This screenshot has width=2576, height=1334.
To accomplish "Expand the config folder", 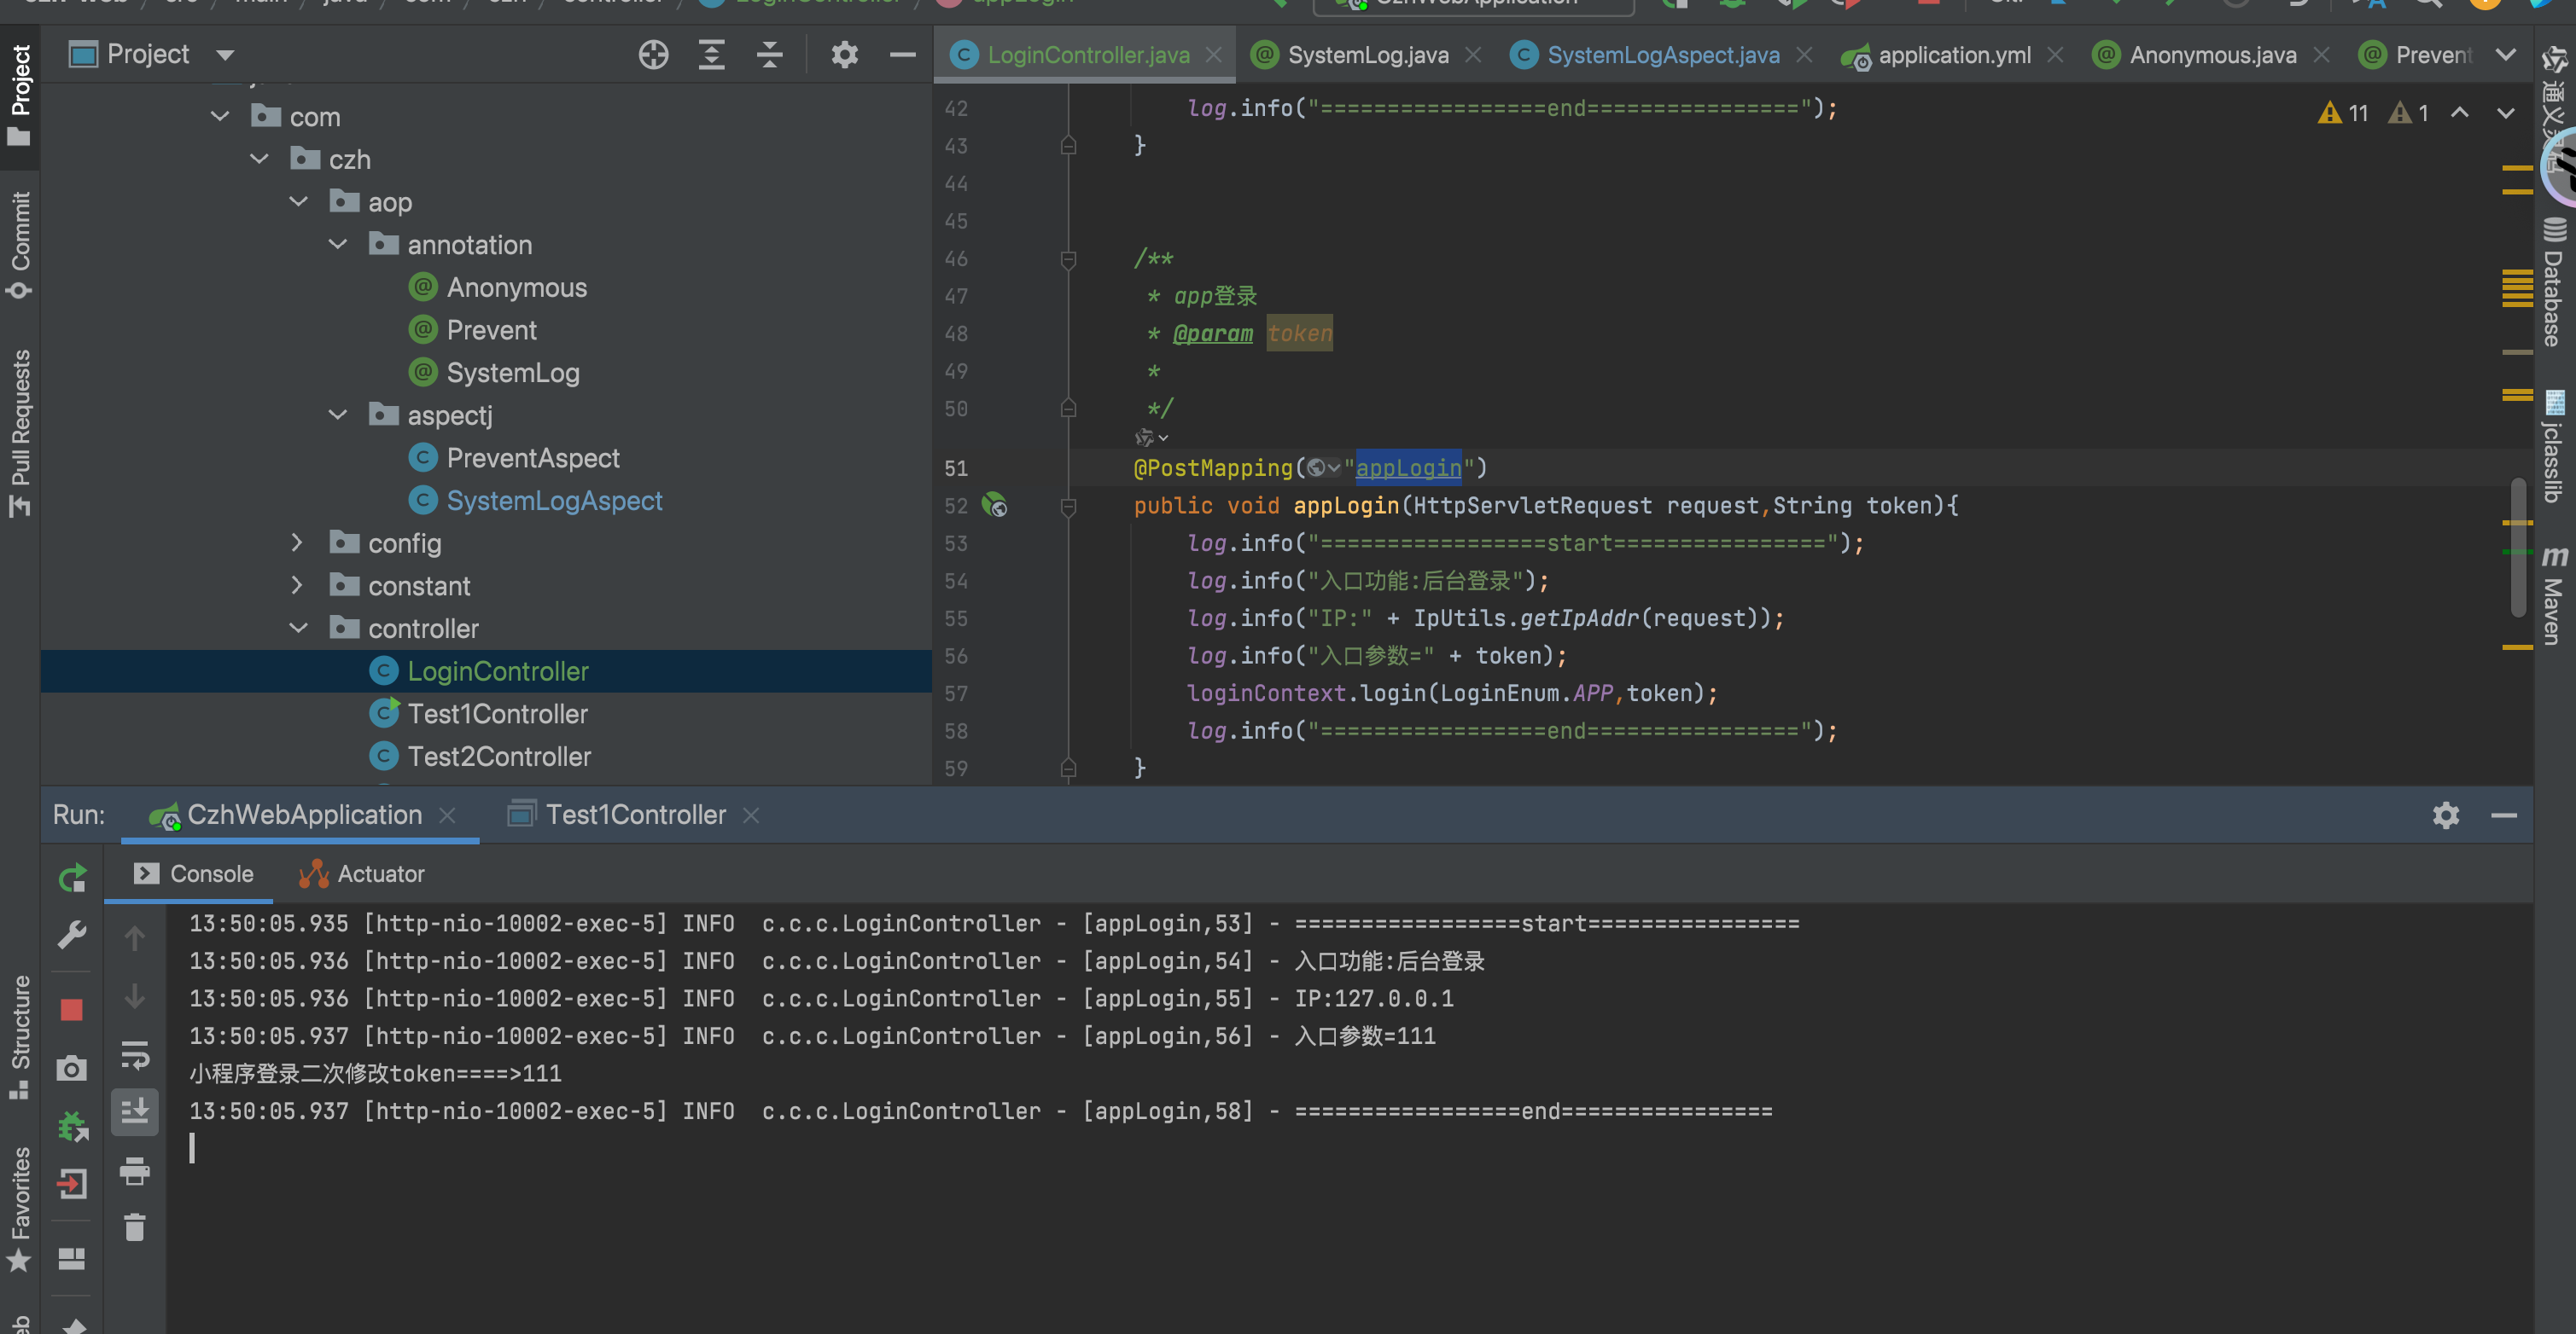I will pyautogui.click(x=298, y=542).
